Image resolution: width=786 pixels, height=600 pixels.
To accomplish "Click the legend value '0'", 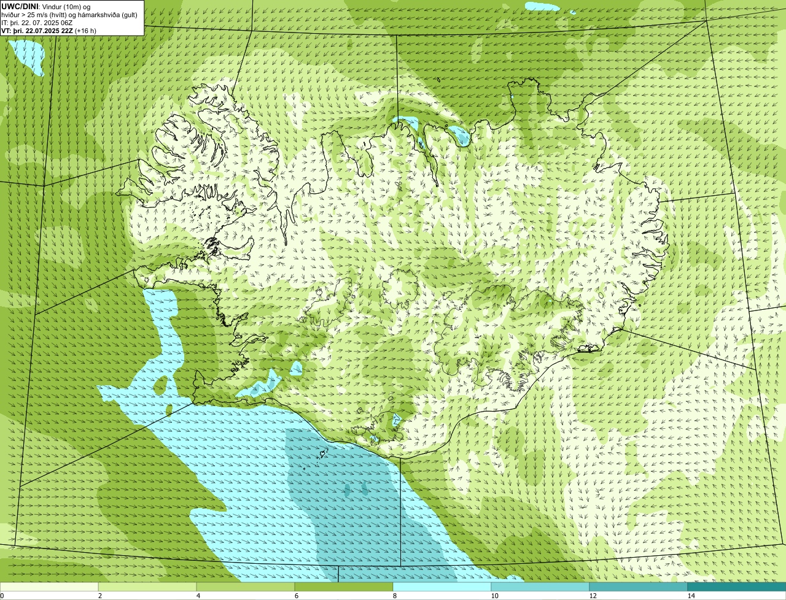I will (2, 596).
